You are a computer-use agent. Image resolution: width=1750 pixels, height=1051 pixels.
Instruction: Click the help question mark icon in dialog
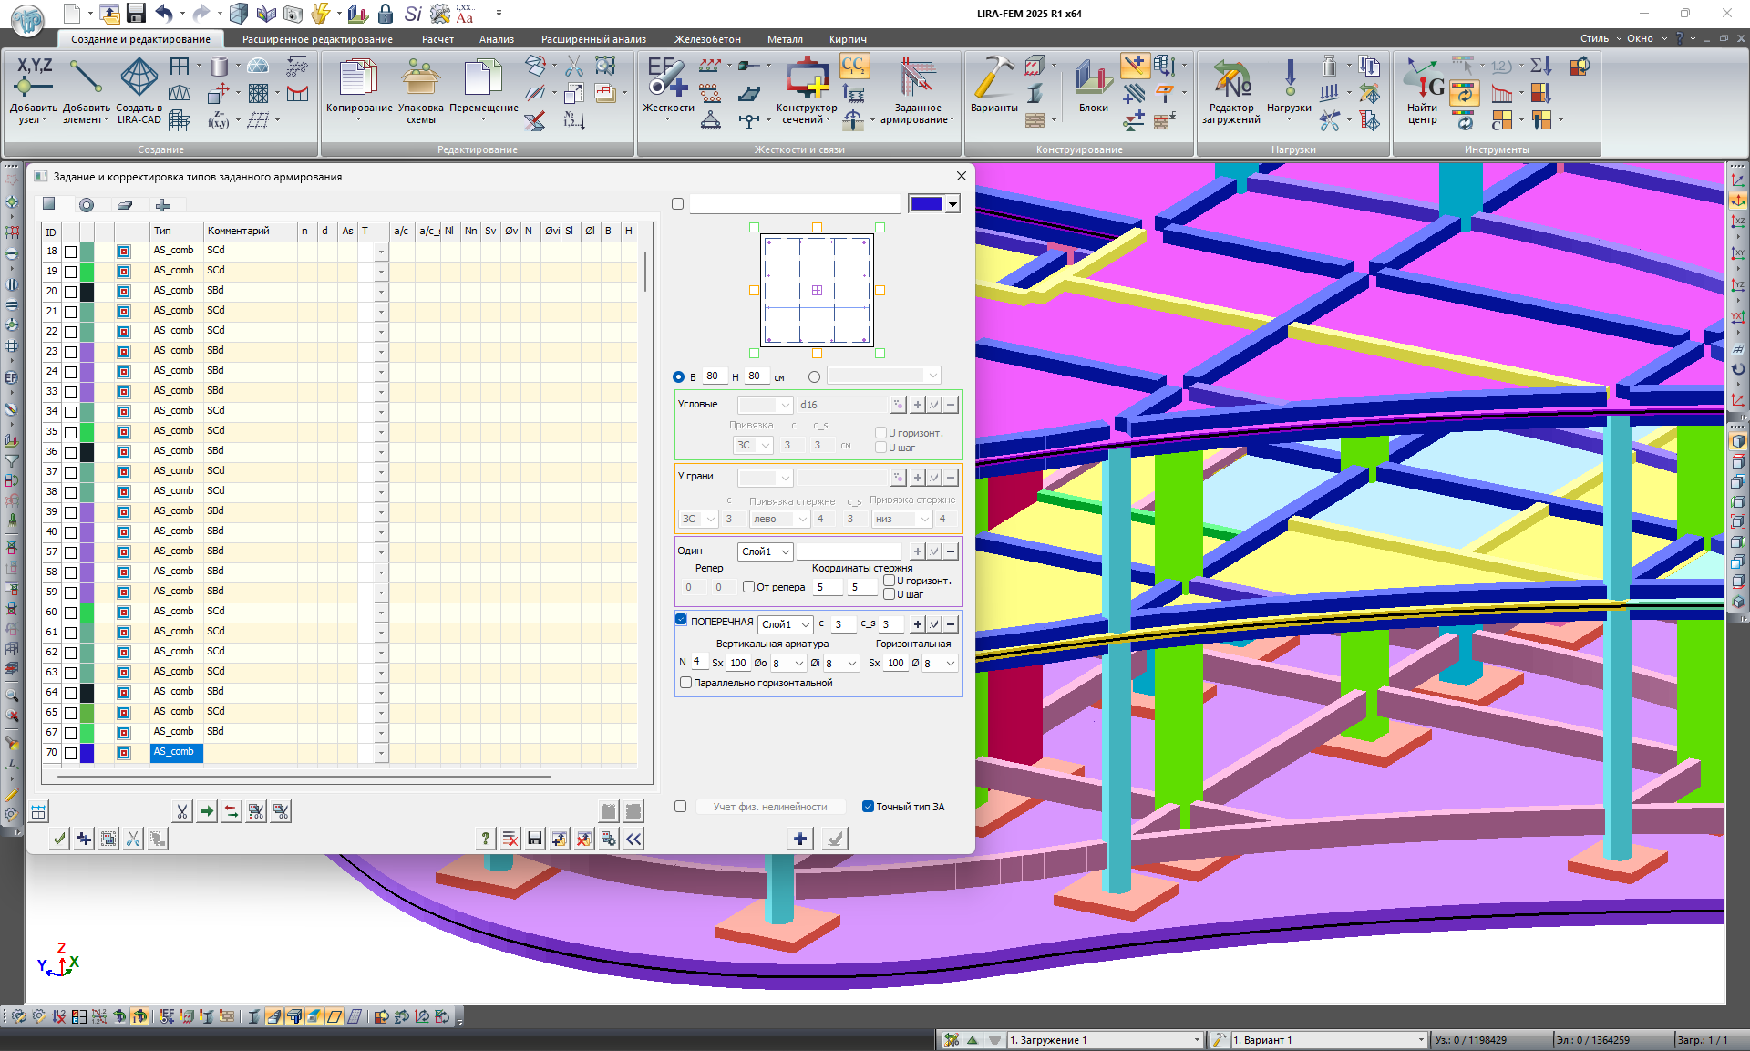486,839
